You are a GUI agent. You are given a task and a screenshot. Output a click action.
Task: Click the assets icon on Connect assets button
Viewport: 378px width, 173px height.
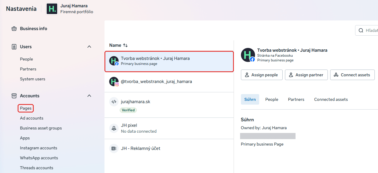(x=336, y=75)
